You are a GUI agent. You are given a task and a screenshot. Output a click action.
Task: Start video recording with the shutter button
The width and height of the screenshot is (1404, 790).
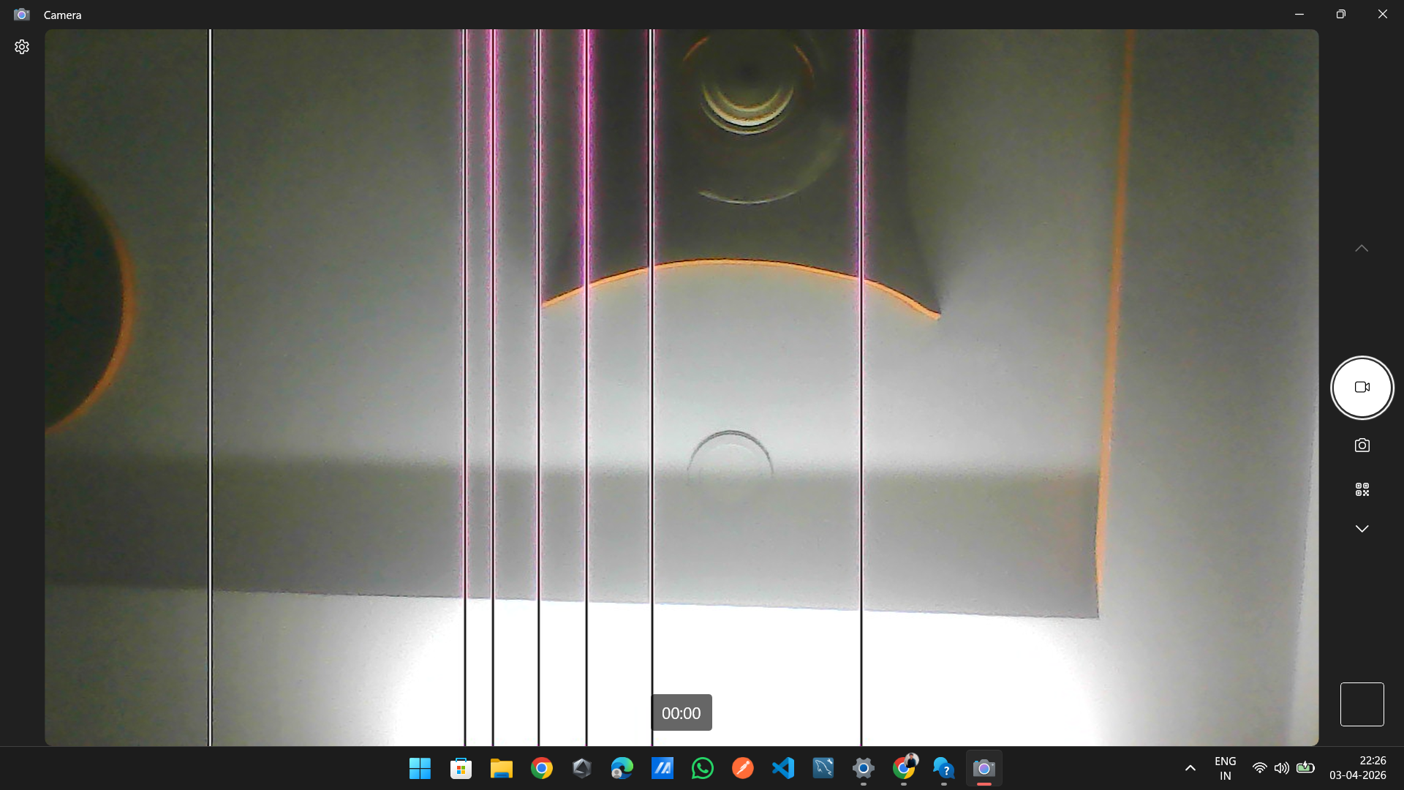(x=1362, y=388)
